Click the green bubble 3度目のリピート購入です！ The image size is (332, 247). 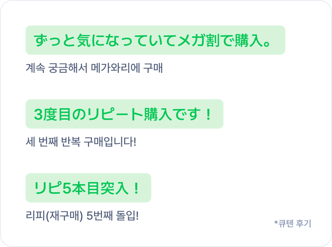[124, 114]
